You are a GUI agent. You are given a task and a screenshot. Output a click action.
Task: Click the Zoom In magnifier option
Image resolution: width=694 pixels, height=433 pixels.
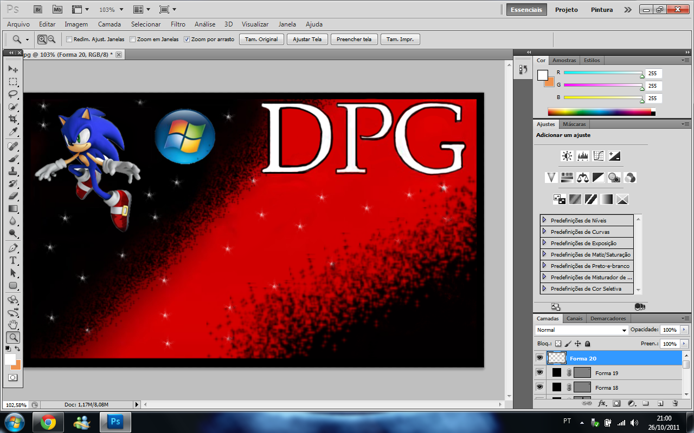click(42, 39)
